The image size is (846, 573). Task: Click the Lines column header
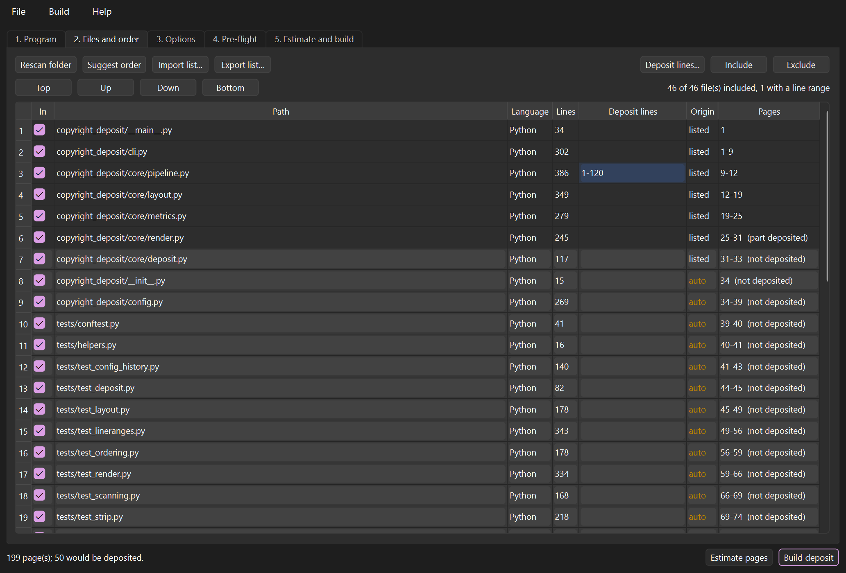click(x=566, y=111)
